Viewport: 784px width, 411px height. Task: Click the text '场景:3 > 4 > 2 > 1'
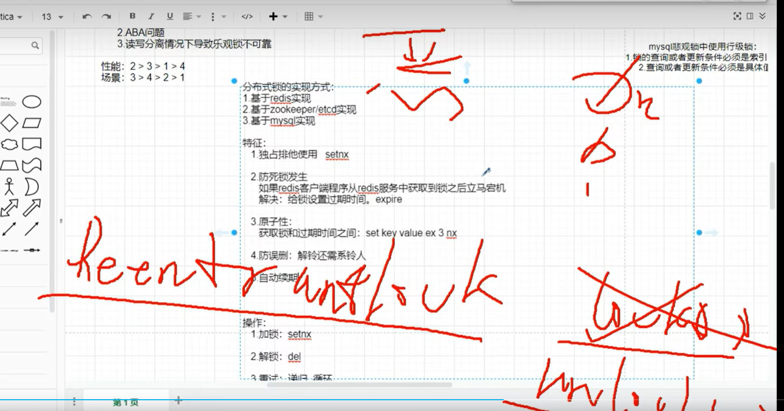(143, 77)
